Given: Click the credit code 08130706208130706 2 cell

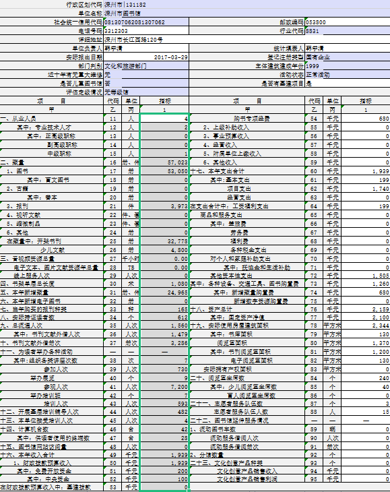Looking at the screenshot, I should pos(146,22).
